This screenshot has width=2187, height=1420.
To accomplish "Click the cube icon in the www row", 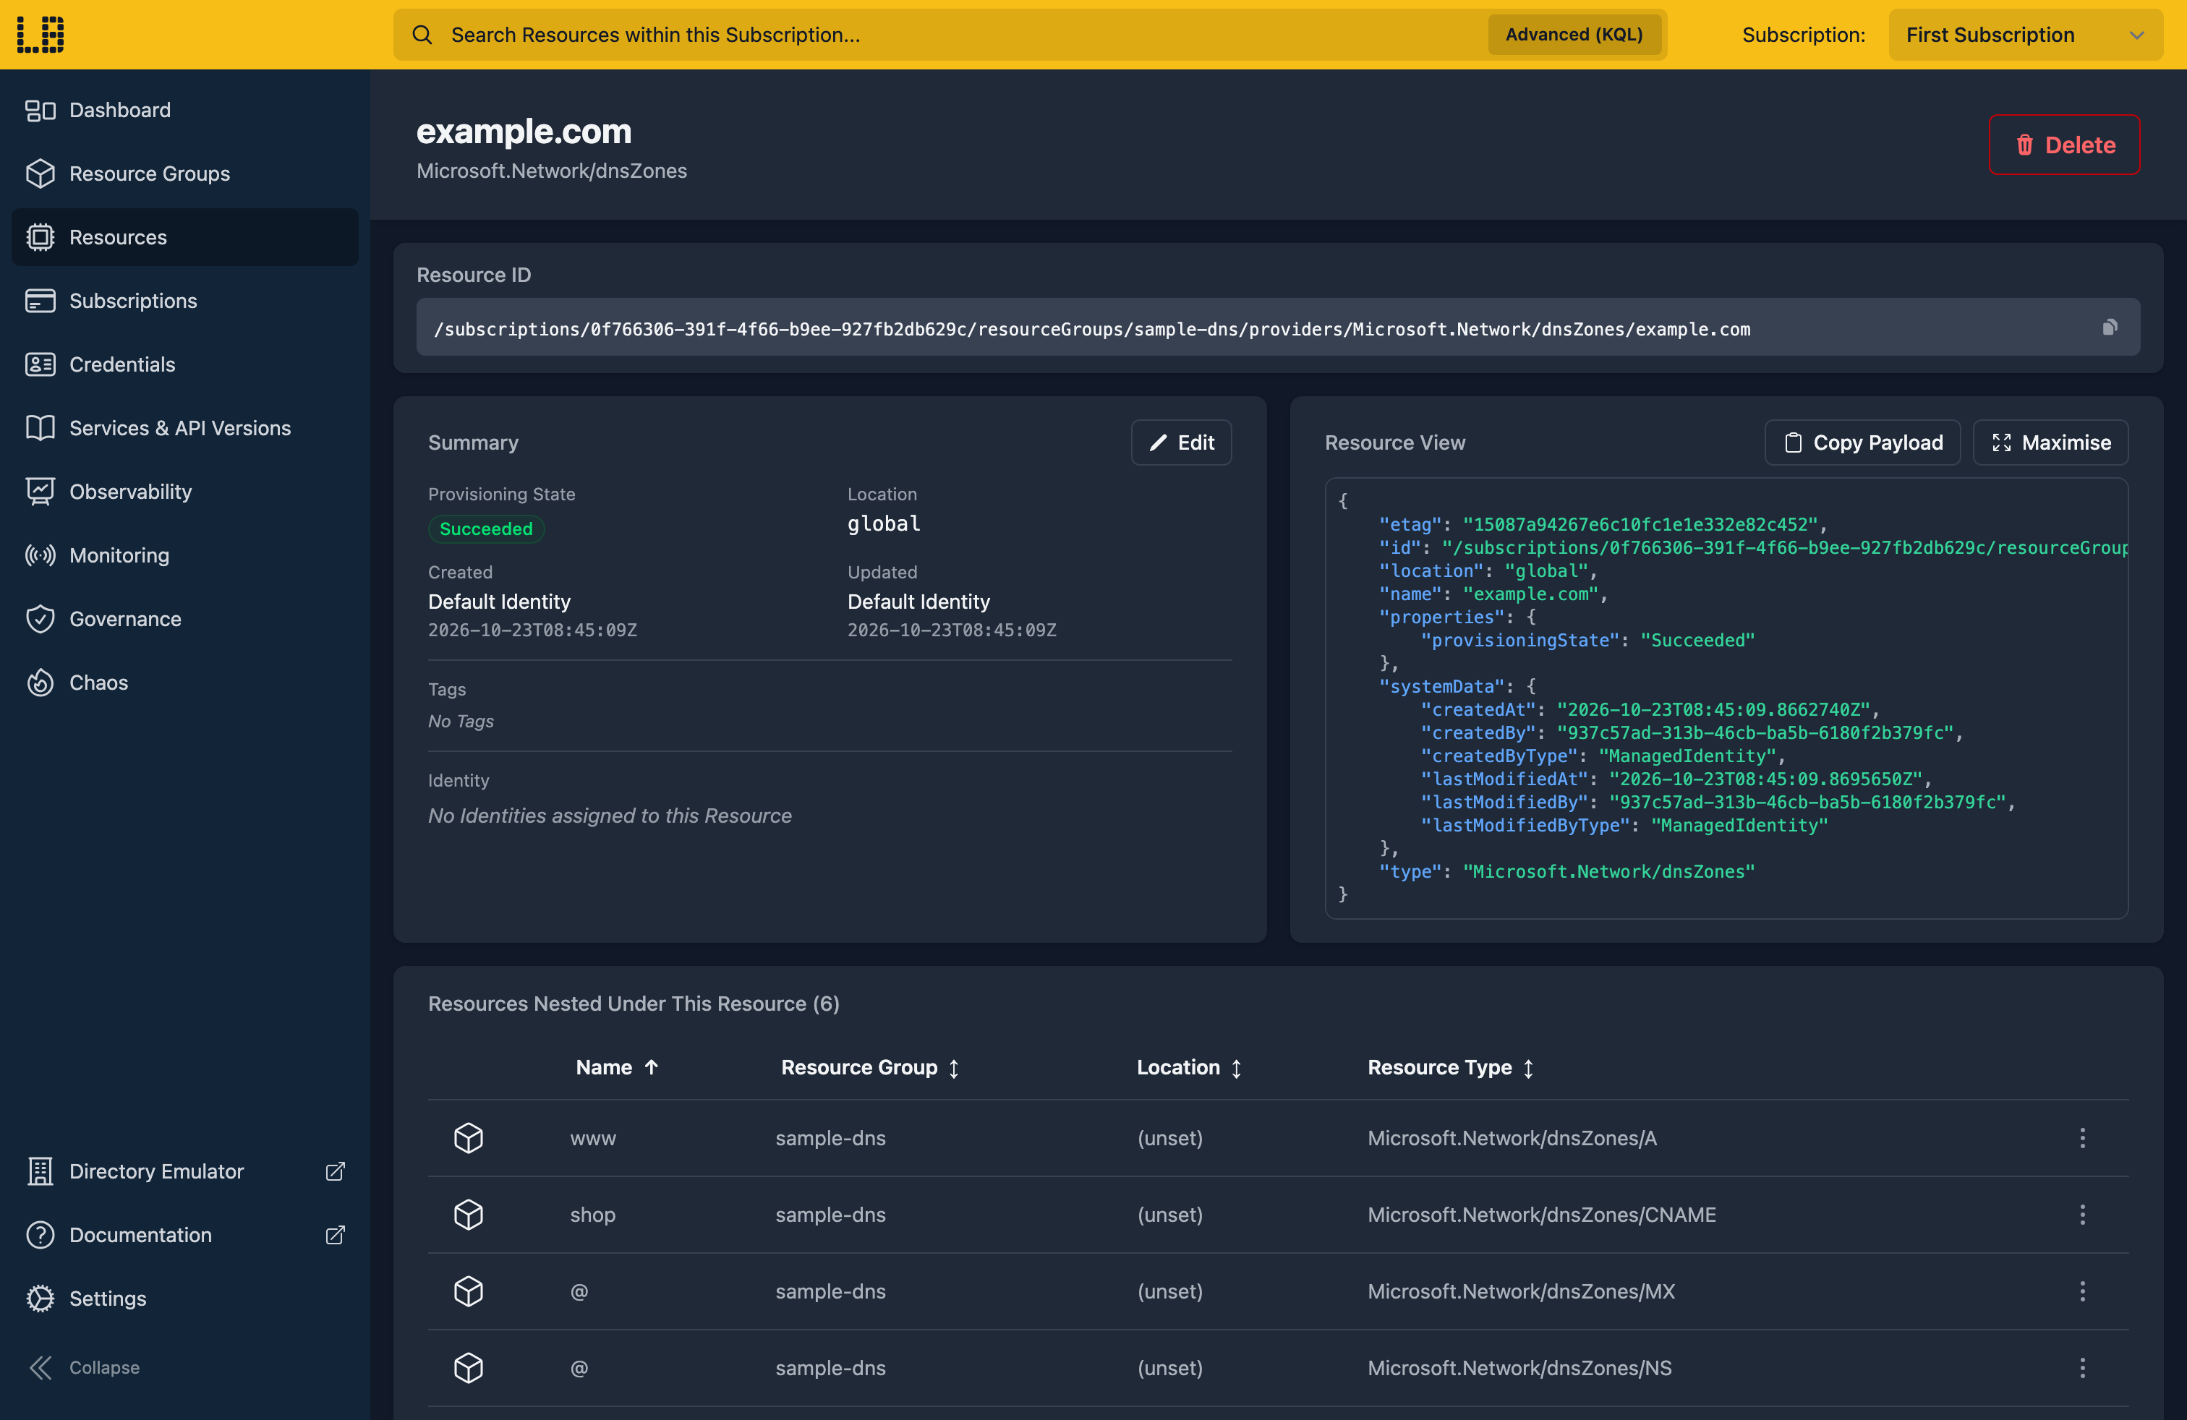I will [469, 1138].
